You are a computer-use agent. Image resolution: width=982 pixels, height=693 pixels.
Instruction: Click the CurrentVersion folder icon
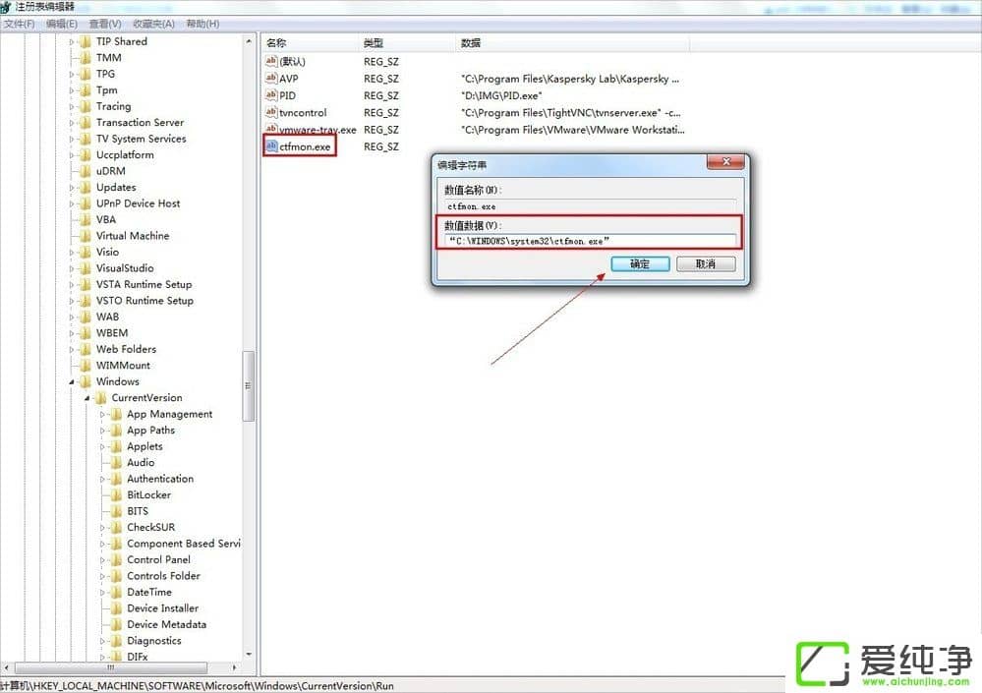coord(100,398)
